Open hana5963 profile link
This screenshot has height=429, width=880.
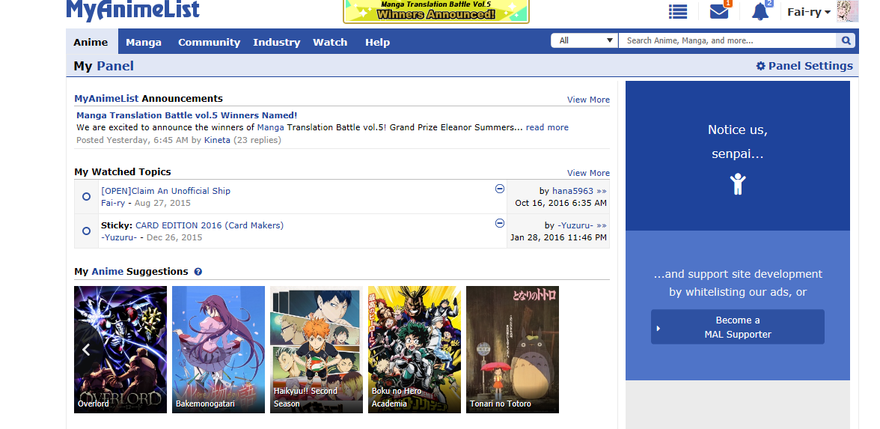[572, 191]
